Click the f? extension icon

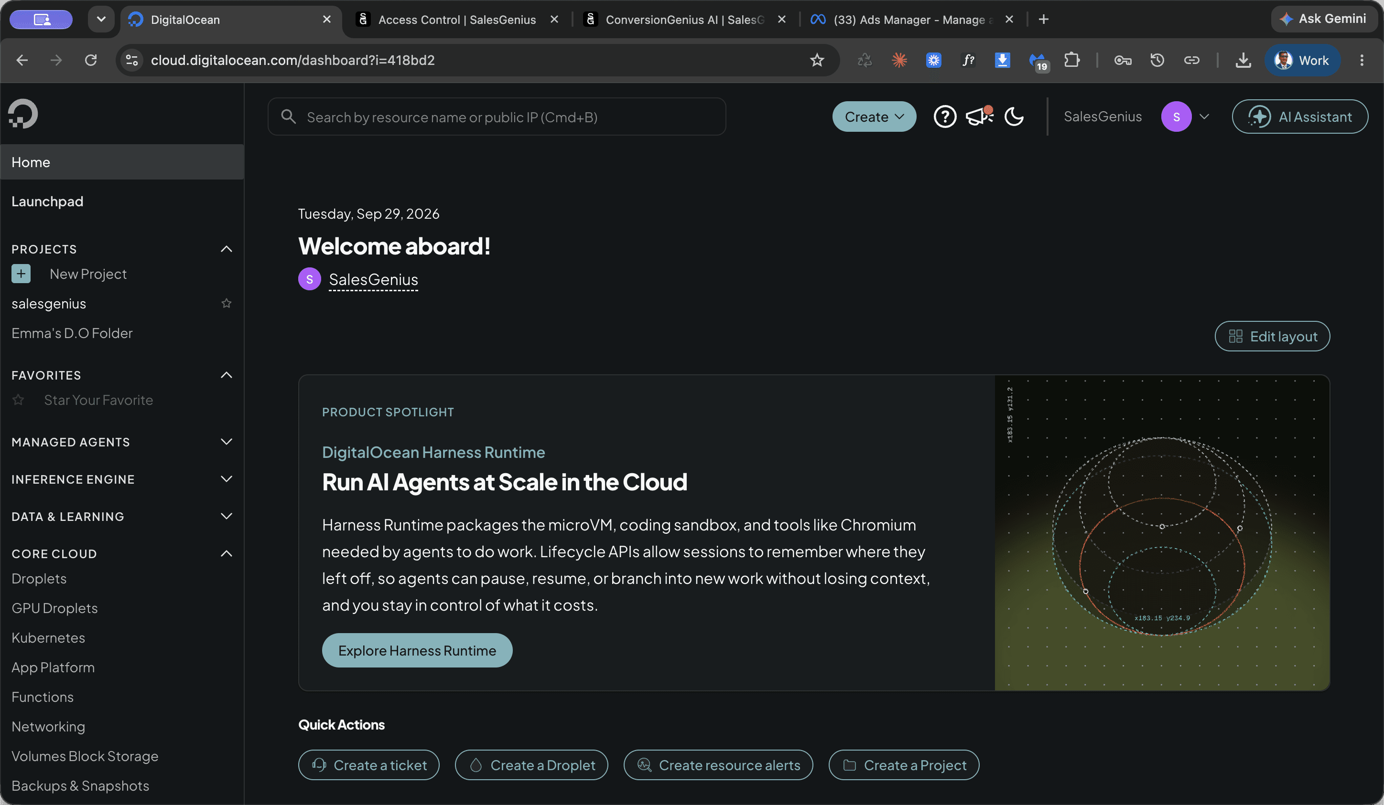point(968,60)
